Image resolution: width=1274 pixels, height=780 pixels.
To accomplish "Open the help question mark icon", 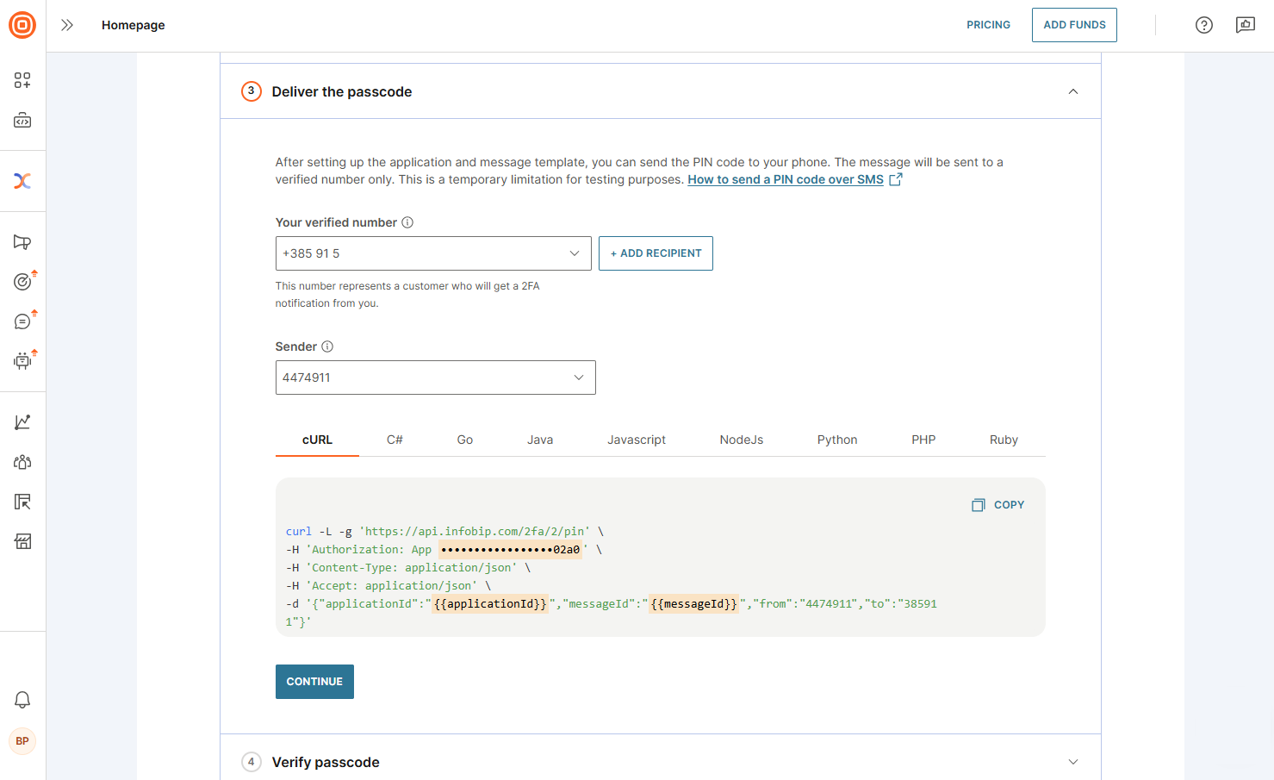I will point(1204,25).
